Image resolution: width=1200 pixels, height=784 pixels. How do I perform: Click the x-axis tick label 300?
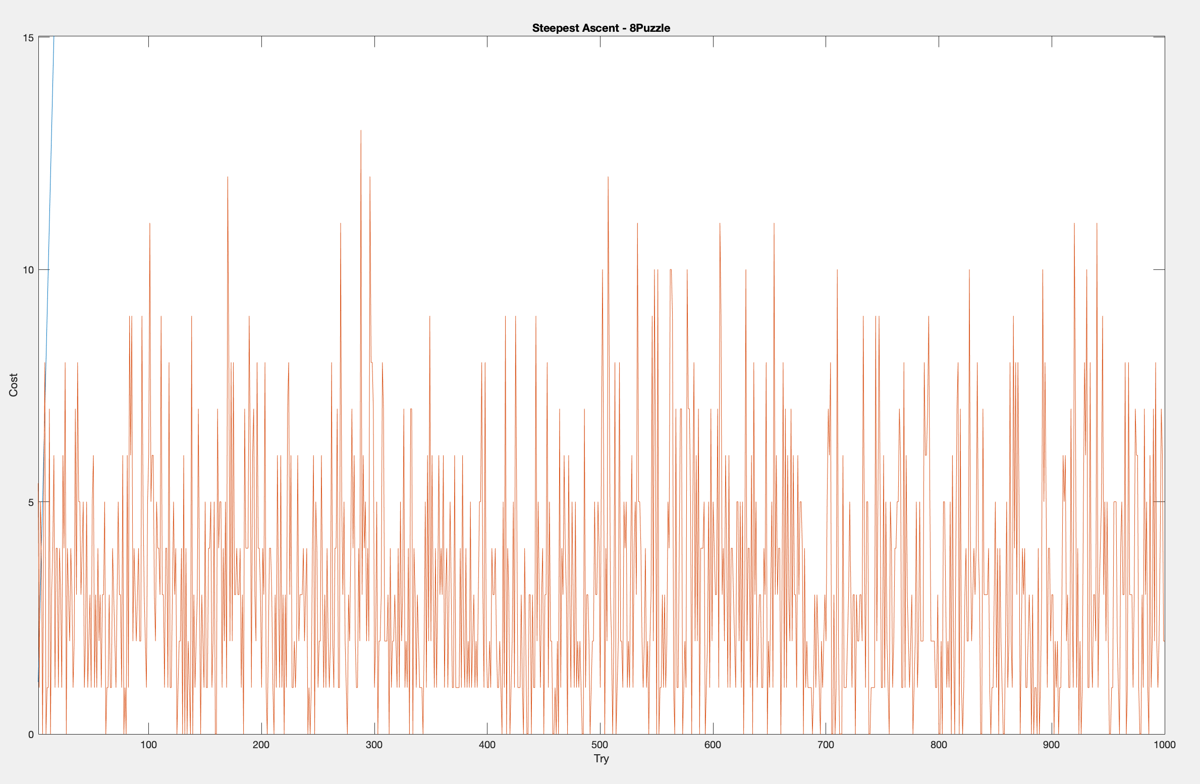pyautogui.click(x=374, y=745)
